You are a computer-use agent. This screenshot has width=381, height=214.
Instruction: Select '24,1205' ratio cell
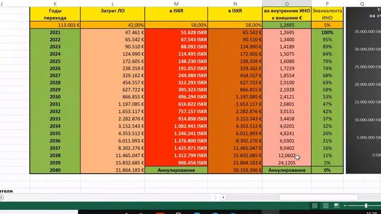click(x=287, y=162)
